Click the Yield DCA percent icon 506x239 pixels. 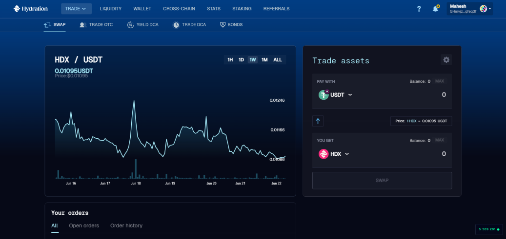pos(130,25)
